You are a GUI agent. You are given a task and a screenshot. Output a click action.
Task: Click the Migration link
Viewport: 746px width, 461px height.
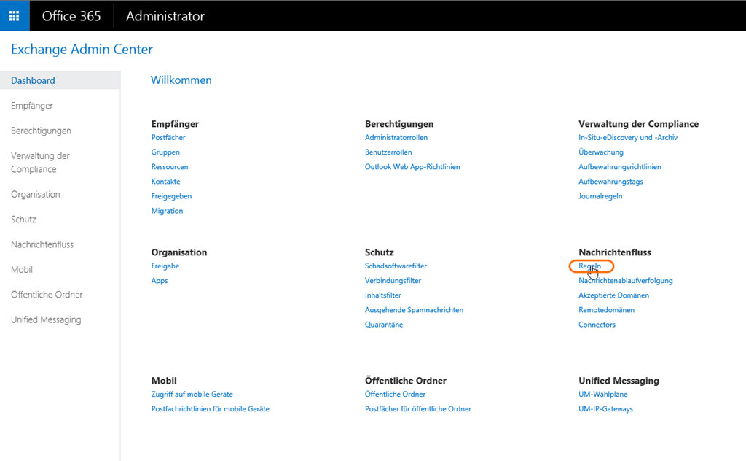point(167,211)
